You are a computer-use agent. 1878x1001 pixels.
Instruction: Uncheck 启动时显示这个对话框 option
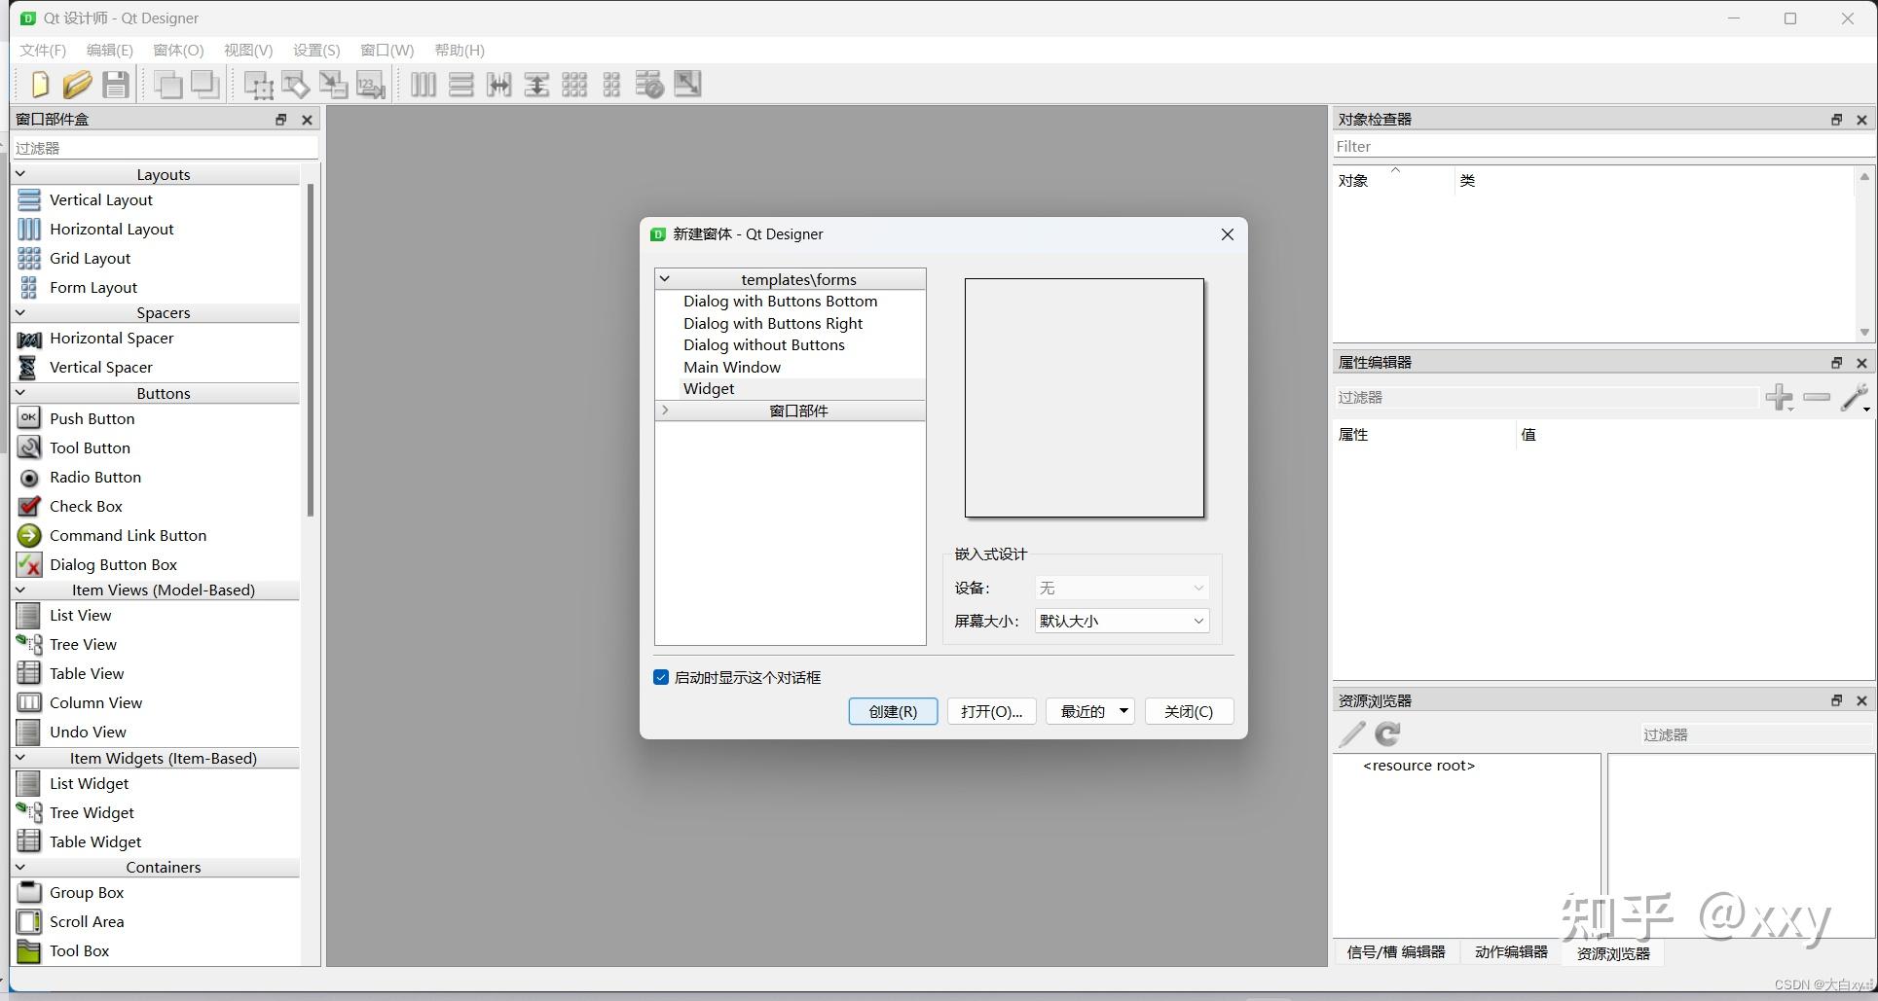click(660, 677)
